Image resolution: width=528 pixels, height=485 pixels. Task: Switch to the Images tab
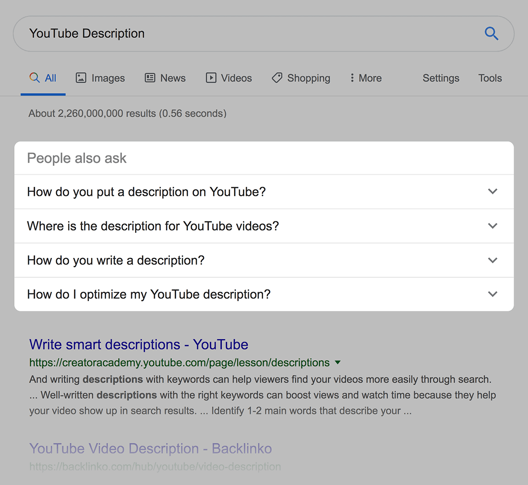click(x=100, y=78)
